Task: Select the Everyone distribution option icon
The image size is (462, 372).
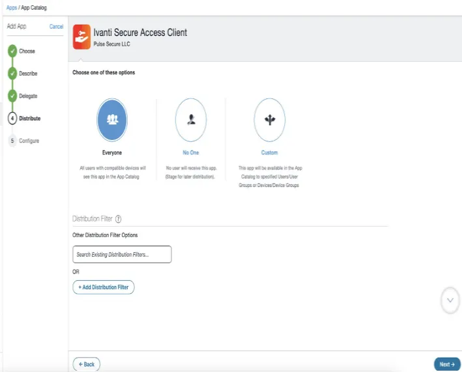Action: pyautogui.click(x=112, y=120)
